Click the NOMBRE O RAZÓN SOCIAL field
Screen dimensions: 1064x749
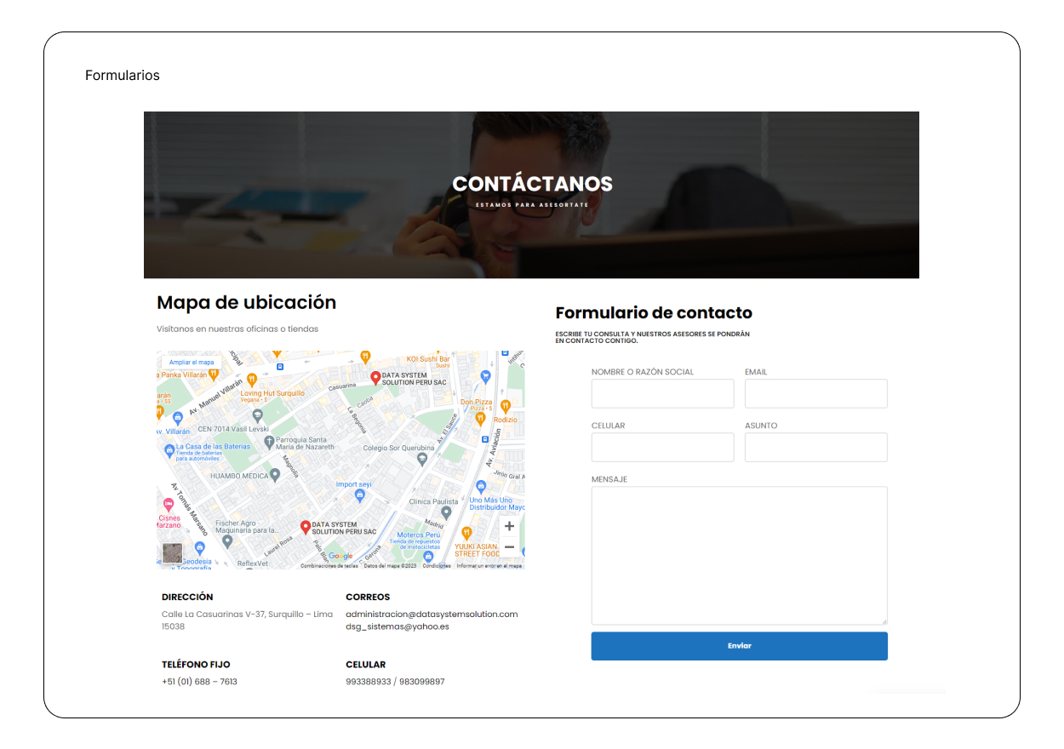tap(662, 393)
